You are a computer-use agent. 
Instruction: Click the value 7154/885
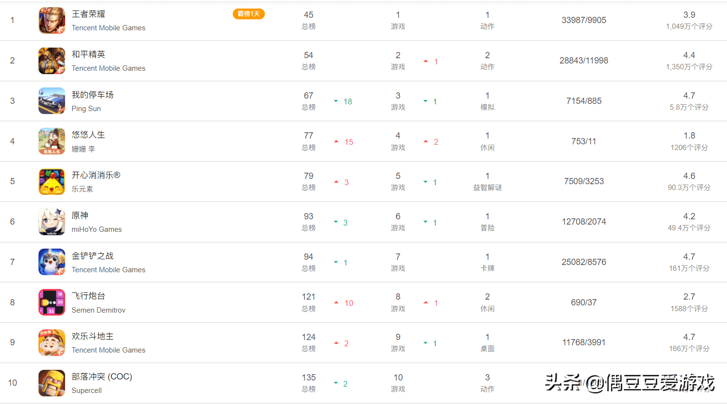(x=584, y=101)
